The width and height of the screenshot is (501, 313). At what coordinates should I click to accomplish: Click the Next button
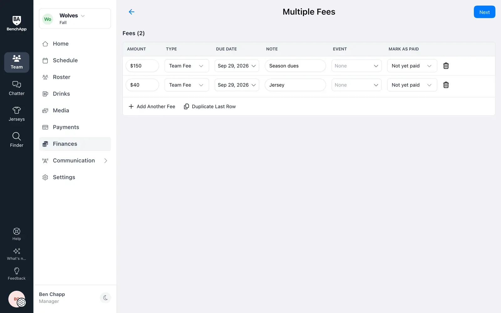484,12
